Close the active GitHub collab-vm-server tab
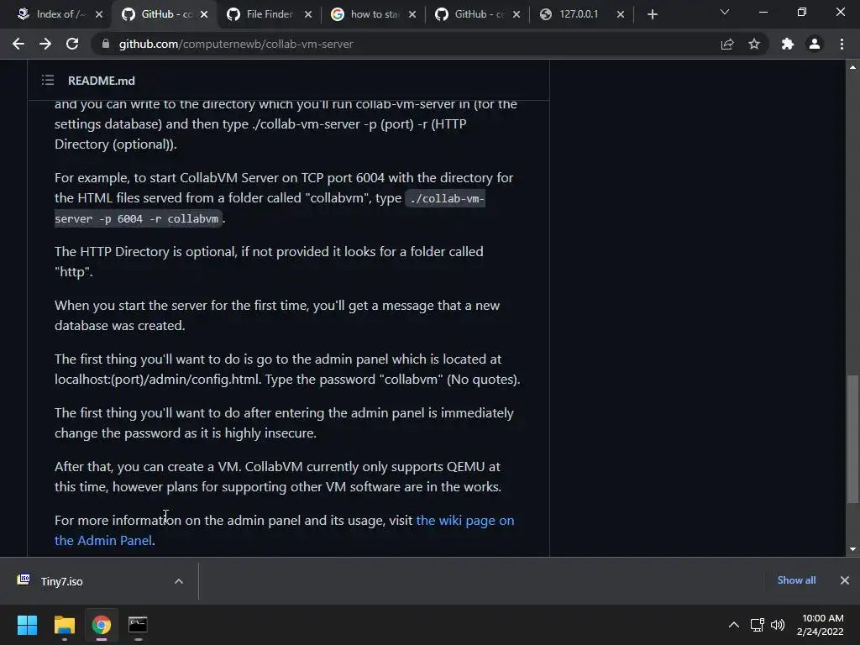Image resolution: width=860 pixels, height=645 pixels. (204, 14)
